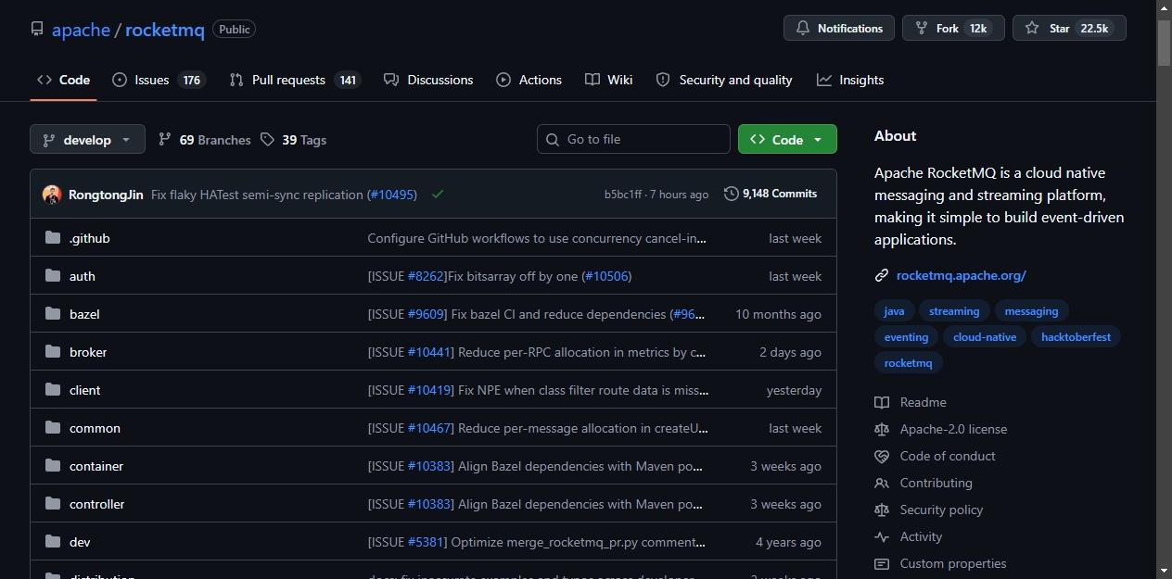
Task: Click the apache owner link
Action: (81, 30)
